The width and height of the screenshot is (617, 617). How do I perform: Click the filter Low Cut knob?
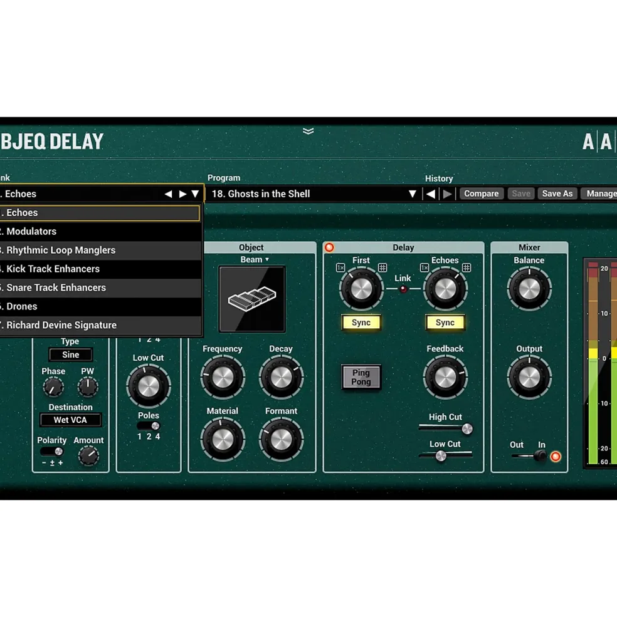(x=149, y=386)
